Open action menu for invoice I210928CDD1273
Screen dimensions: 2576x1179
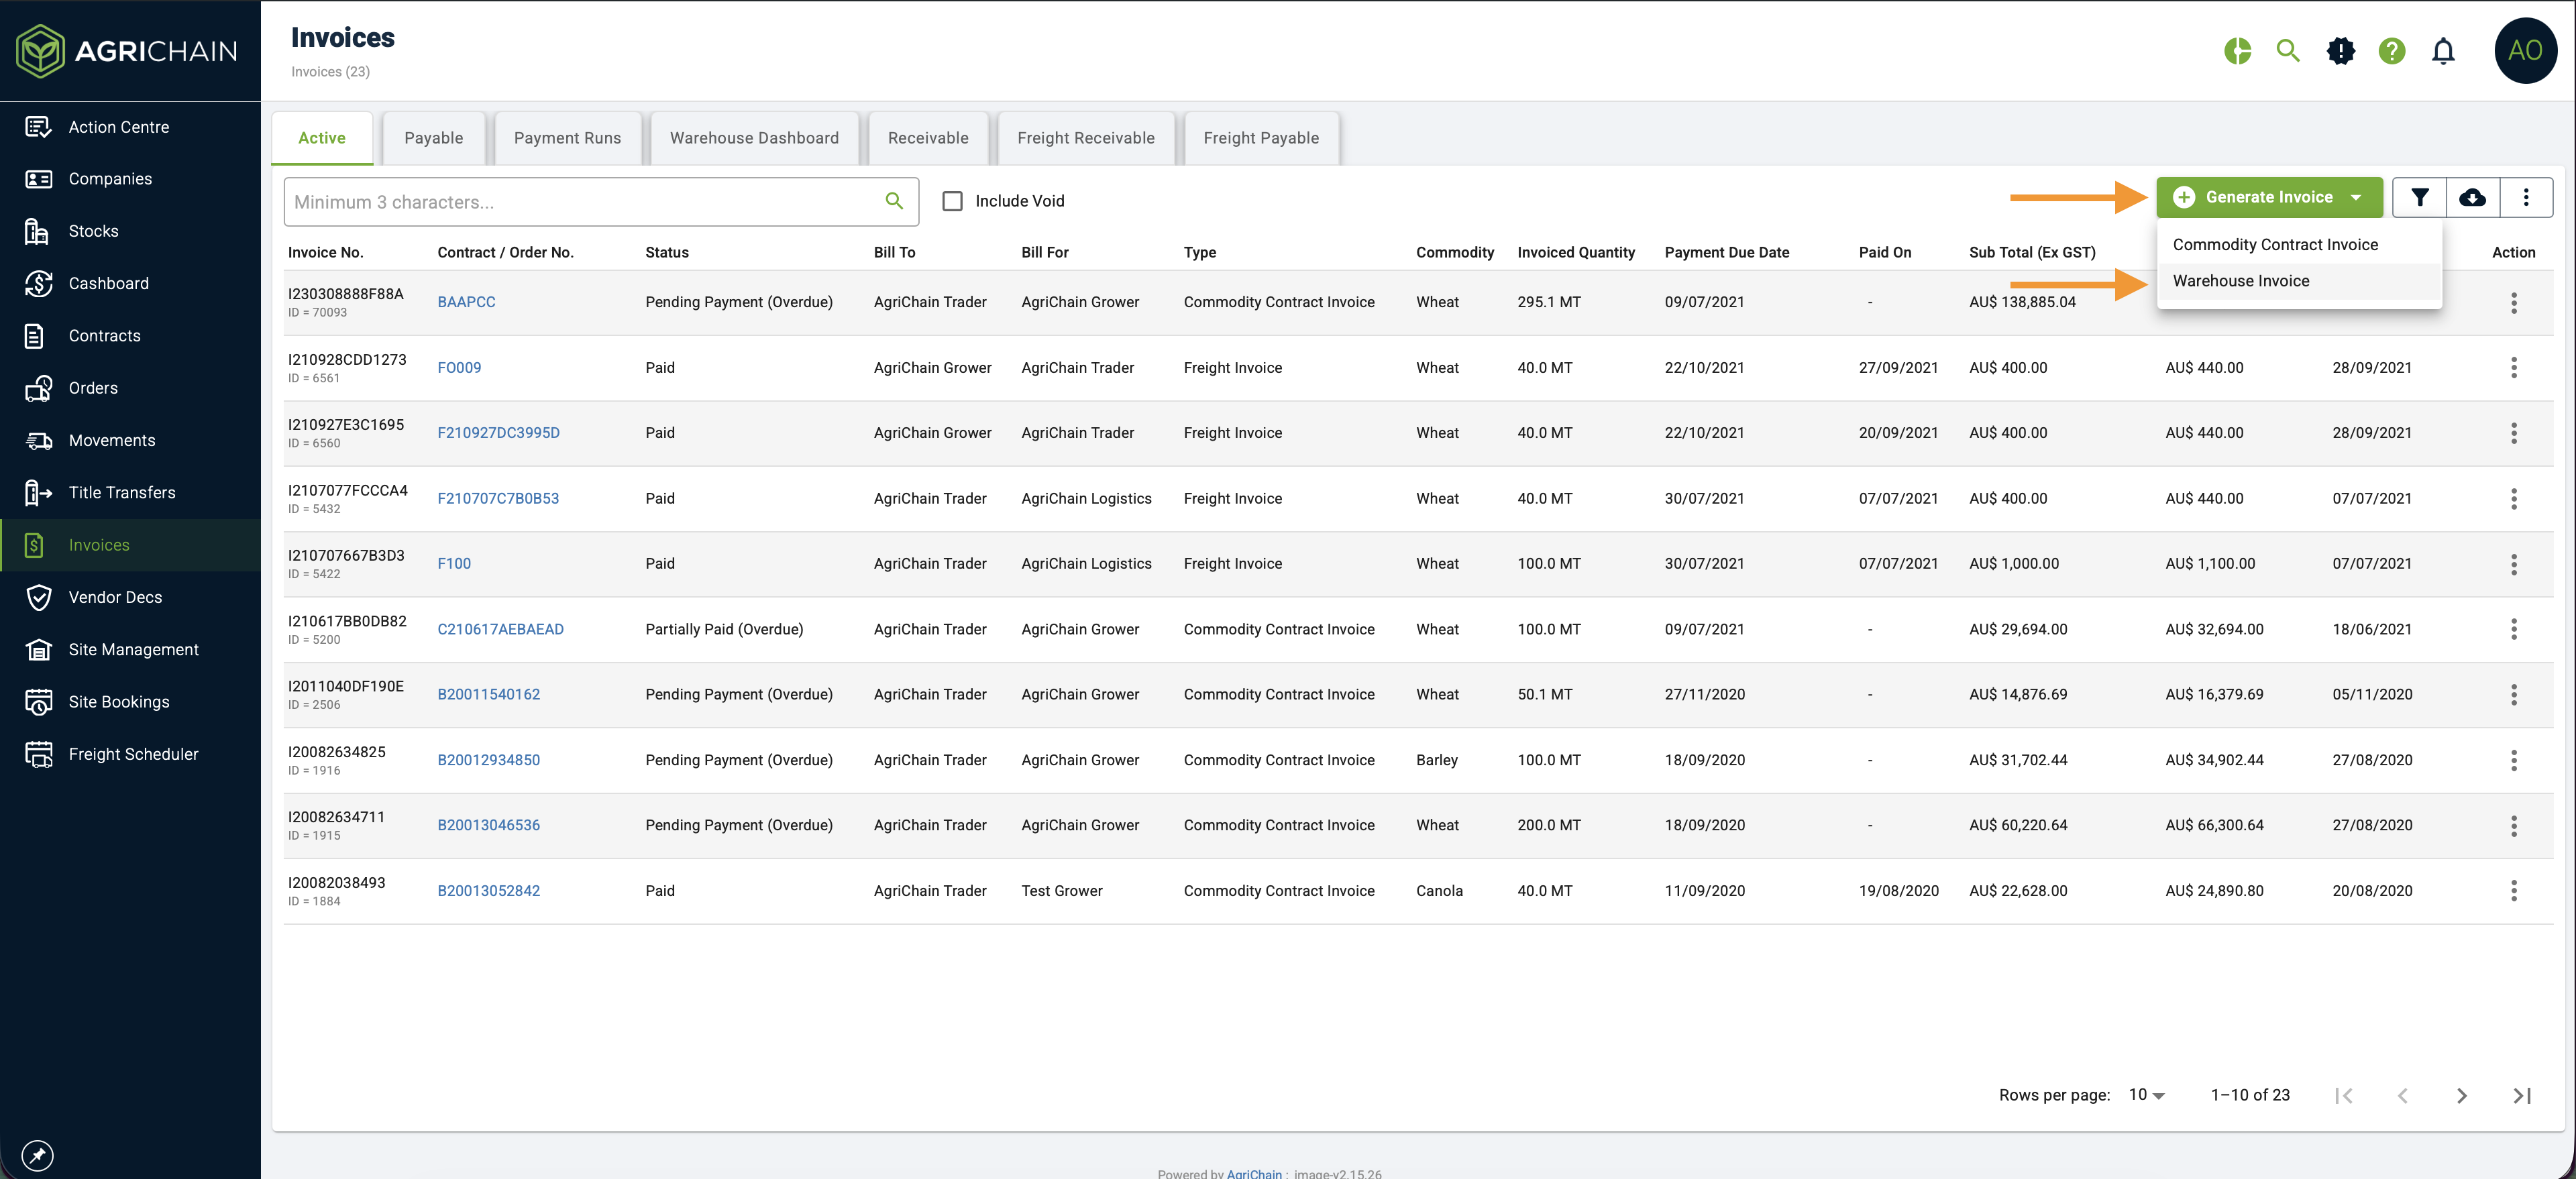2513,368
